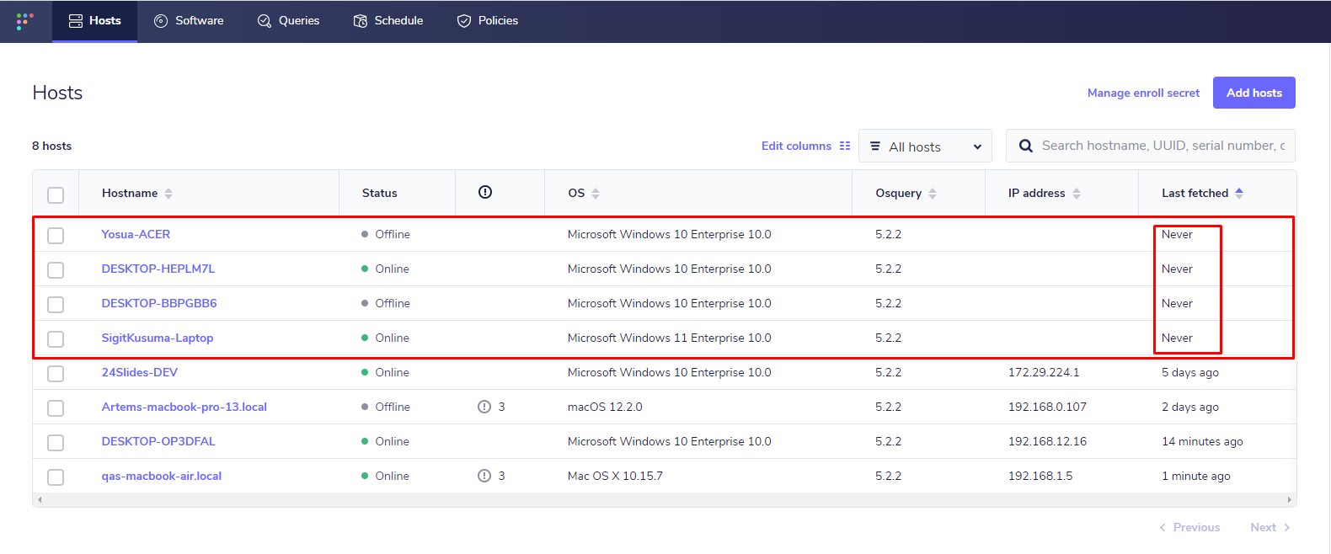Sort by Osquery version arrows
The width and height of the screenshot is (1331, 554).
pyautogui.click(x=933, y=194)
